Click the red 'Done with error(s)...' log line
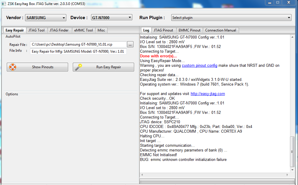Screen dimensions: 298x185 158,56
